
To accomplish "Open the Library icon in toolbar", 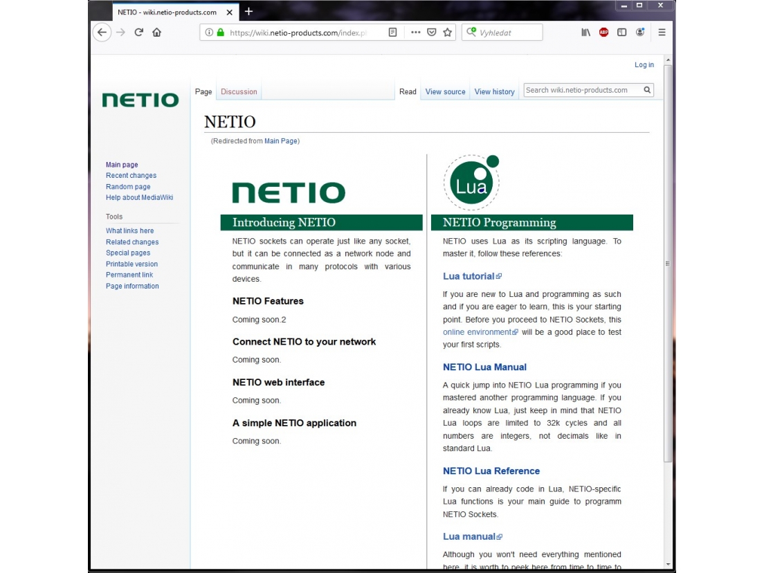I will click(585, 33).
